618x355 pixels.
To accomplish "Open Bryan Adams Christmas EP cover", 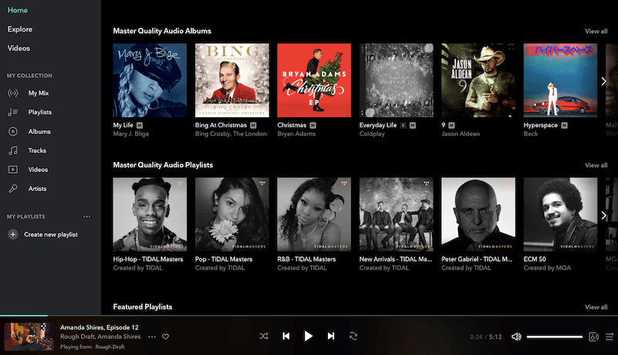I will pyautogui.click(x=314, y=80).
